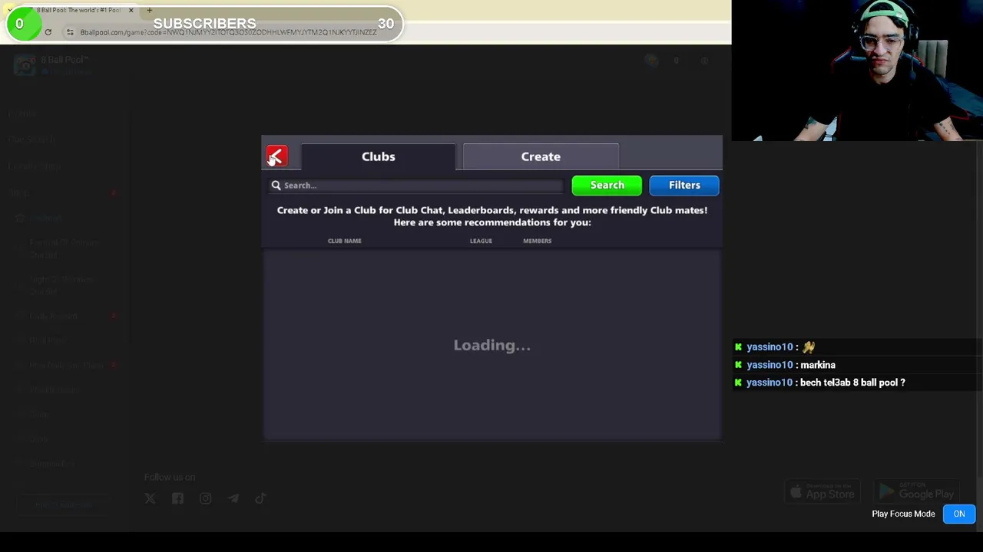Open the X (Twitter) social icon
The height and width of the screenshot is (552, 983).
(x=151, y=498)
